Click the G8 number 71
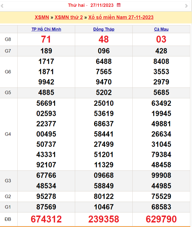 [46, 39]
